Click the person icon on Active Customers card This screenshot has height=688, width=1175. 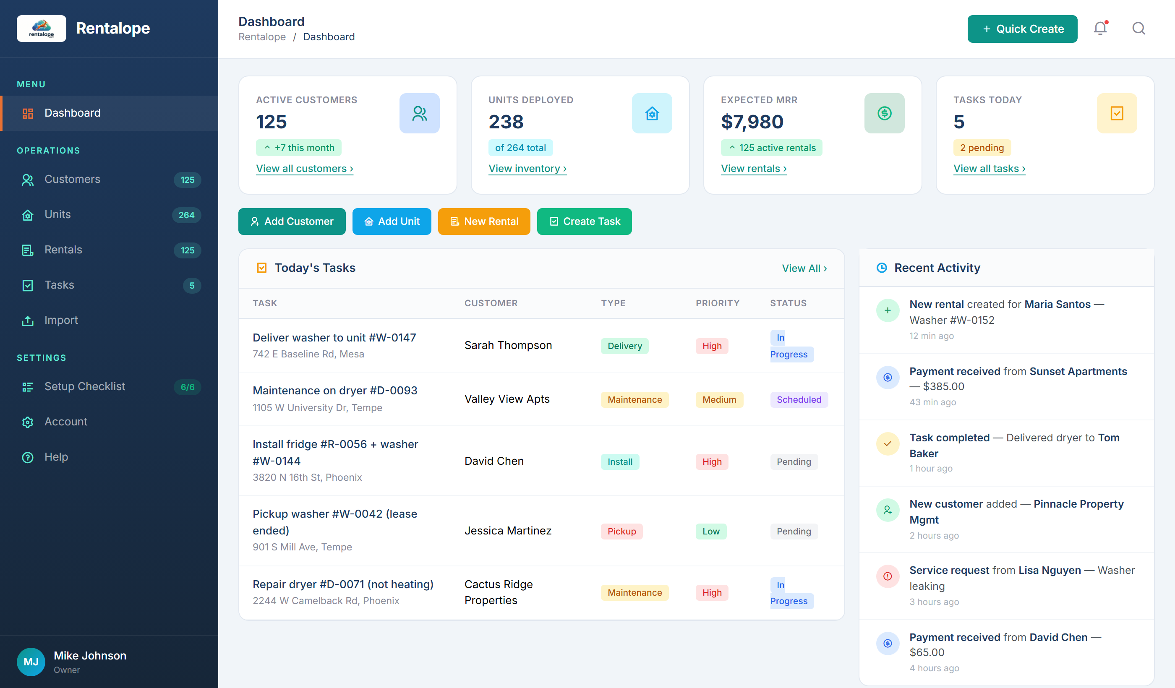coord(419,113)
